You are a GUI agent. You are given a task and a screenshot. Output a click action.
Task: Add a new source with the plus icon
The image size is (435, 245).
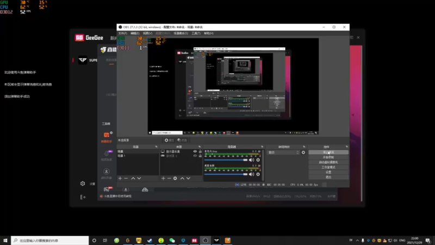point(163,179)
